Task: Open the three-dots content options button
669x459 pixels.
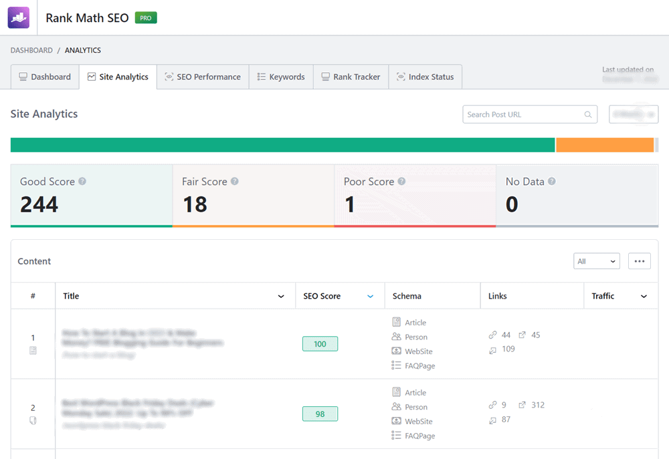Action: click(639, 261)
